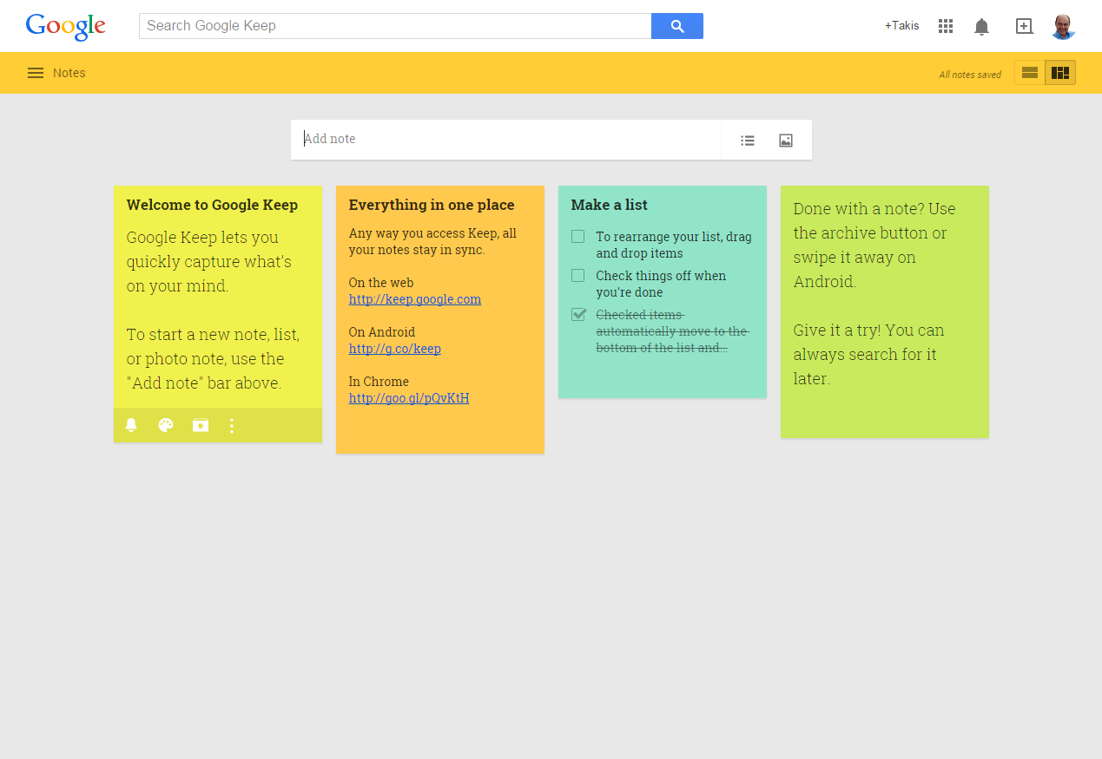Open the hamburger Notes menu
The image size is (1102, 759).
36,73
